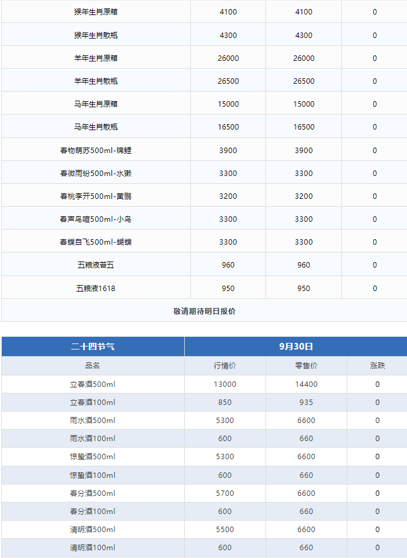
Task: Click the 9月30日 date header
Action: point(296,346)
